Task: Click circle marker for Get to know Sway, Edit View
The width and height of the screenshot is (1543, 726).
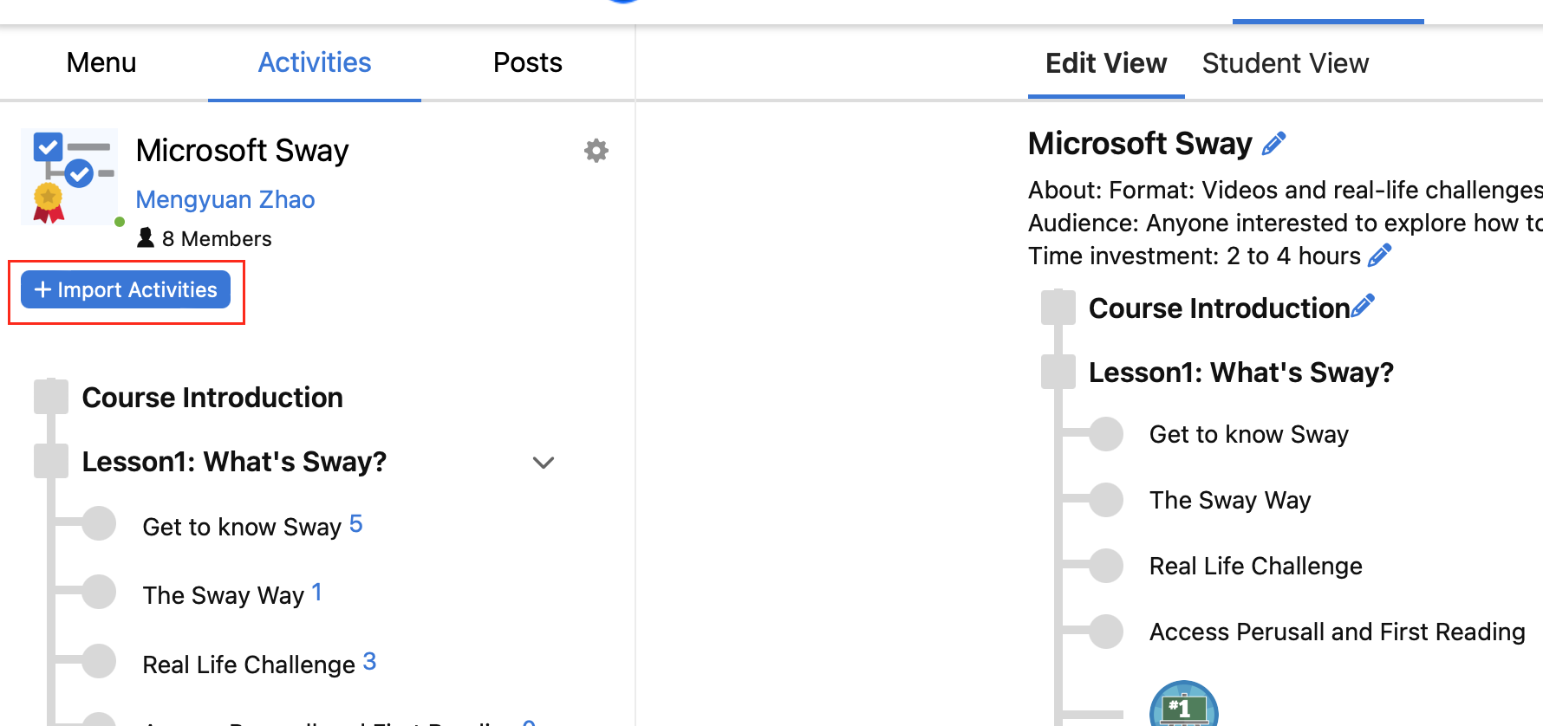Action: point(1106,434)
